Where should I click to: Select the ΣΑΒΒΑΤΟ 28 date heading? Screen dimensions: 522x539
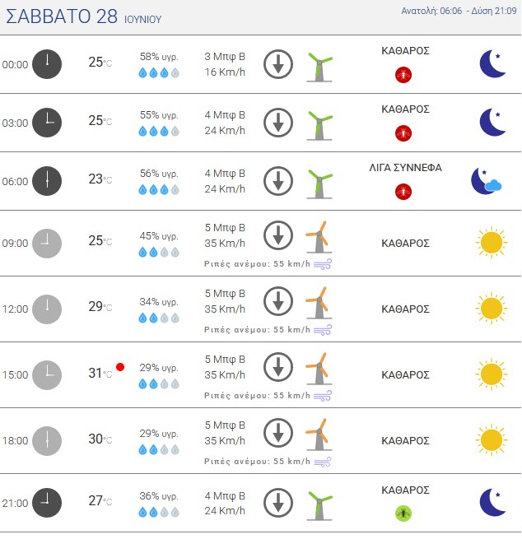click(62, 16)
